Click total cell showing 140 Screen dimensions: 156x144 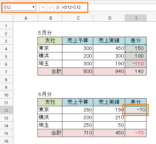point(136,71)
